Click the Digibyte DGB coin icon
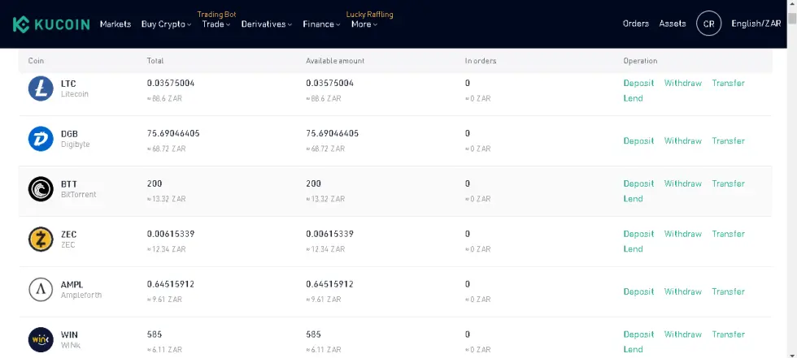This screenshot has width=797, height=358. [41, 139]
